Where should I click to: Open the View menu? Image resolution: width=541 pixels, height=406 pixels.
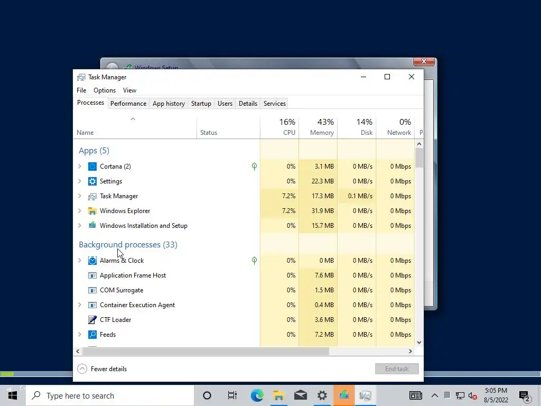pyautogui.click(x=130, y=90)
